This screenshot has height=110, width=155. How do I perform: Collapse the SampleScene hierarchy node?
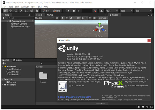pos(7,21)
